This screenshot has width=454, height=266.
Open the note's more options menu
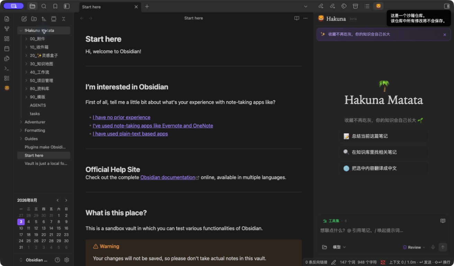[305, 18]
